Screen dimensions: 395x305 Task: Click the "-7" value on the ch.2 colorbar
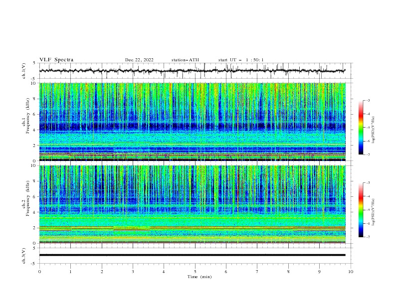368,237
